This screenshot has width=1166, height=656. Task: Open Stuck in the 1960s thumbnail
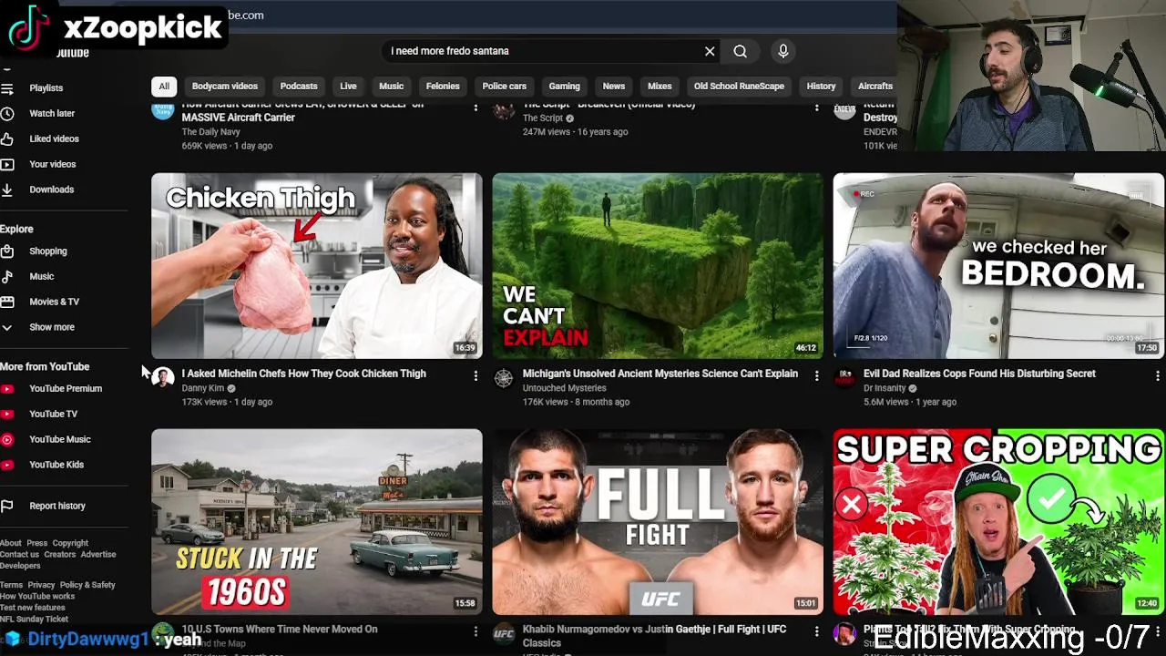click(317, 522)
